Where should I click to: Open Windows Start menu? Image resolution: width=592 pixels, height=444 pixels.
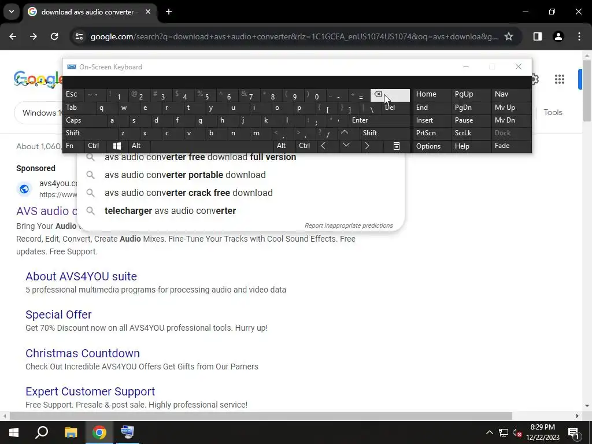tap(14, 432)
